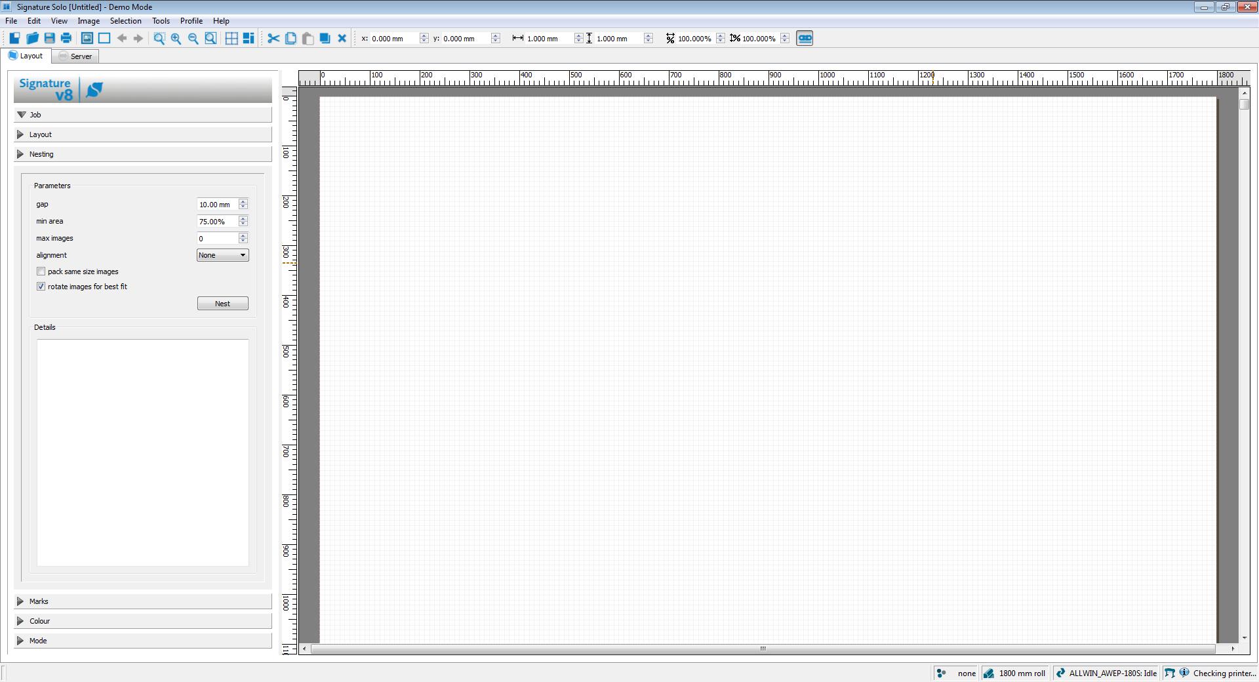Image resolution: width=1259 pixels, height=682 pixels.
Task: Open a file using the folder icon
Action: click(x=32, y=38)
